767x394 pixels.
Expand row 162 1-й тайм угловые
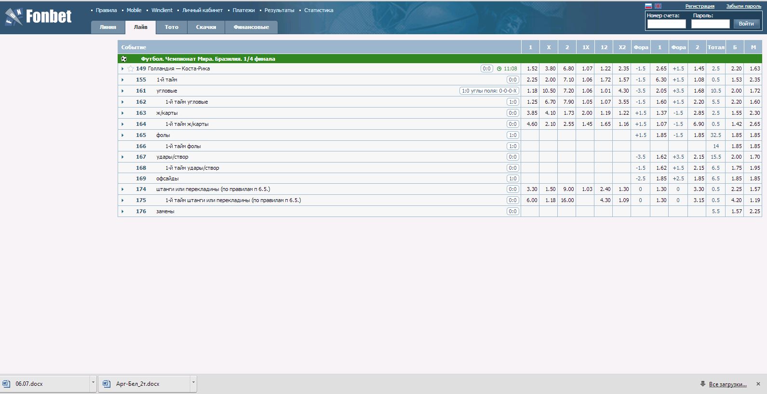pyautogui.click(x=122, y=102)
